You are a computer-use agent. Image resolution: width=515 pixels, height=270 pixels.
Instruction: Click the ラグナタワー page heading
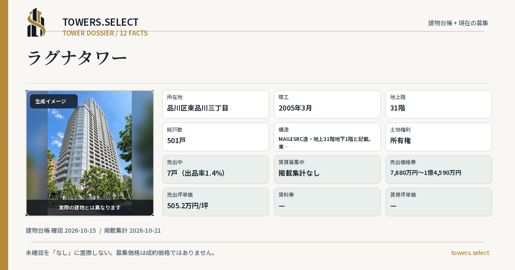click(77, 58)
